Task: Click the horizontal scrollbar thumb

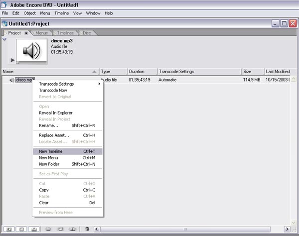Action: pyautogui.click(x=185, y=229)
